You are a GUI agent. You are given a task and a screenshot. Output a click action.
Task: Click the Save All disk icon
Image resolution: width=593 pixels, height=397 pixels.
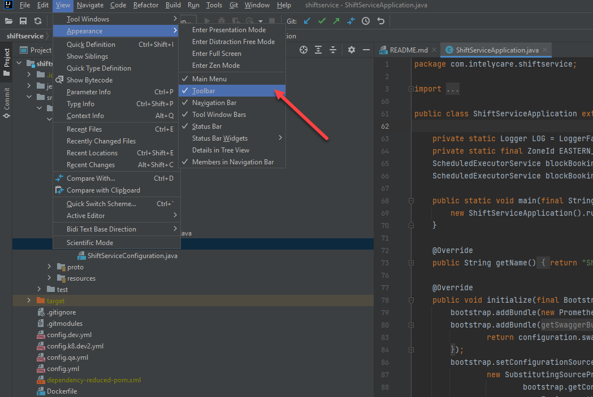coord(23,21)
